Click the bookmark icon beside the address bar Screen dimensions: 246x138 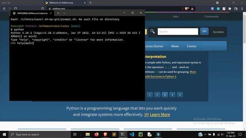42,8
